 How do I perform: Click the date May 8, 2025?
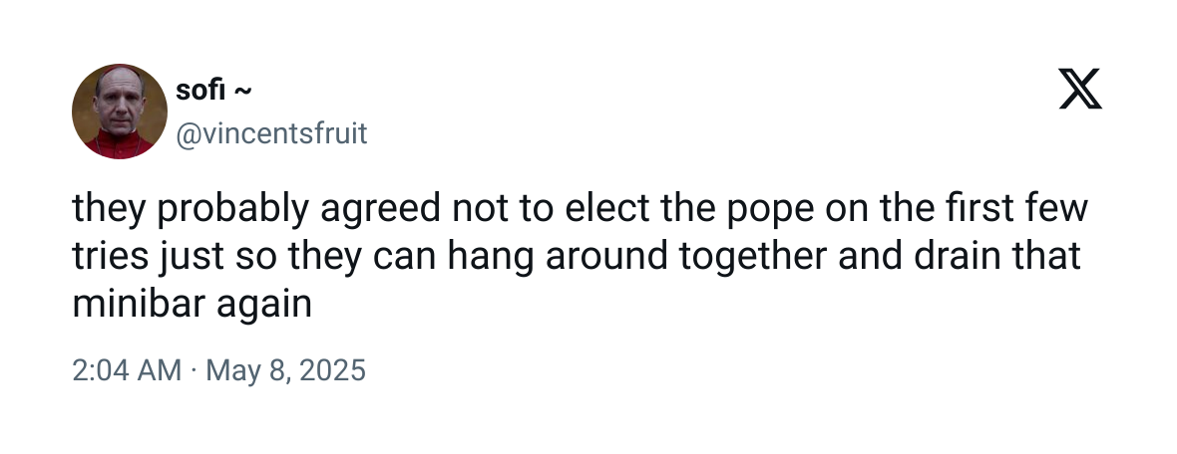pos(285,370)
